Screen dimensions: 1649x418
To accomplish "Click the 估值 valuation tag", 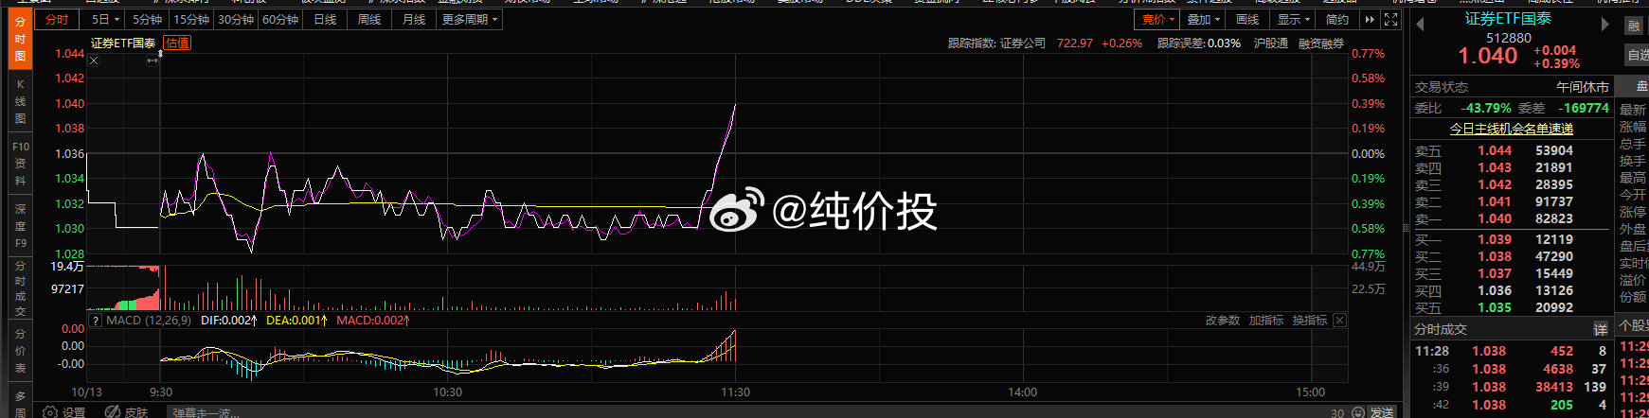I will (177, 43).
